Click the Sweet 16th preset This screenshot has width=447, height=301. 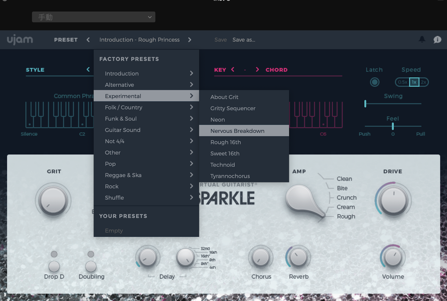coord(244,153)
